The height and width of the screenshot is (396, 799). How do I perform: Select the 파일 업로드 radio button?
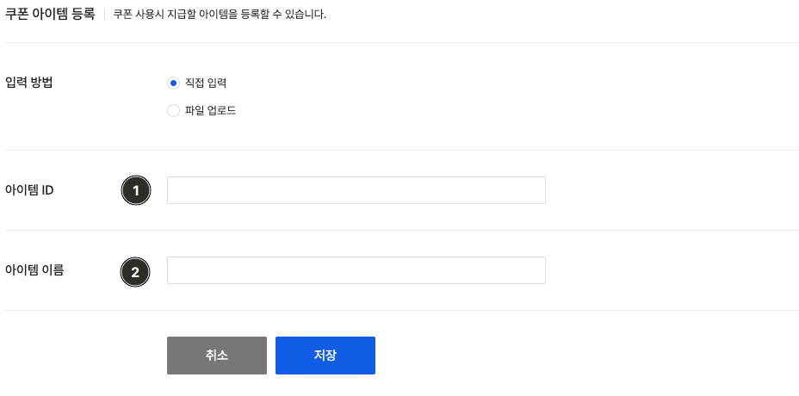(x=173, y=110)
